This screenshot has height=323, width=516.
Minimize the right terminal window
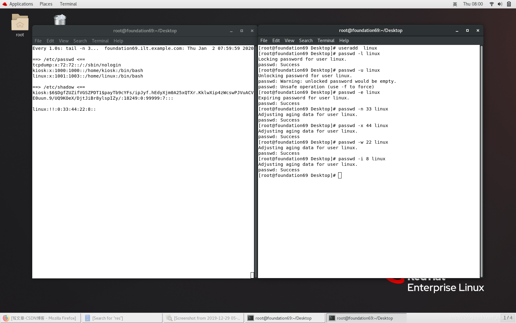click(x=457, y=30)
